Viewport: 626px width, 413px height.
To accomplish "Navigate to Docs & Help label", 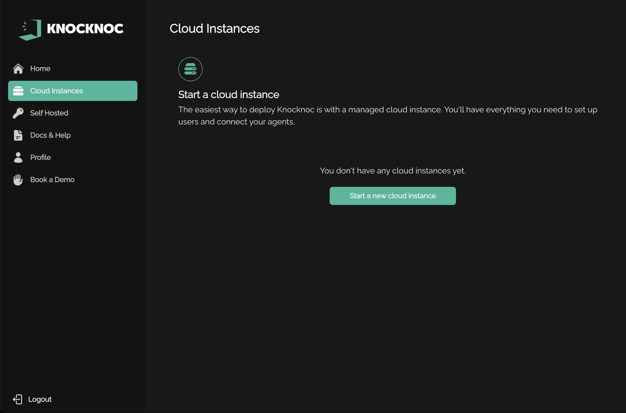I will 50,135.
